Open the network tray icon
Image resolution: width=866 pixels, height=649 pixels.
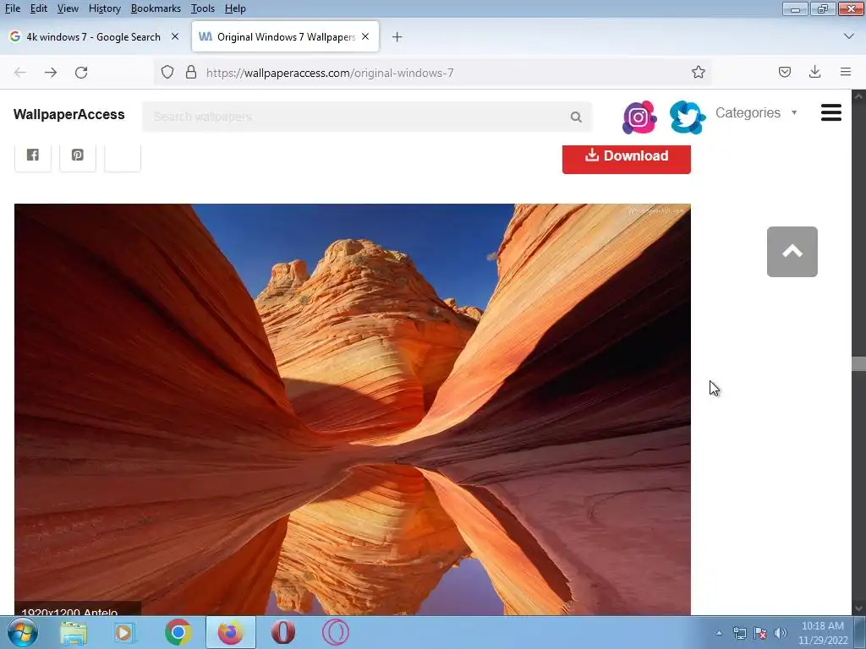click(739, 633)
